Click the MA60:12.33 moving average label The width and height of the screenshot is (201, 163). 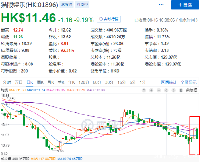pos(96,90)
